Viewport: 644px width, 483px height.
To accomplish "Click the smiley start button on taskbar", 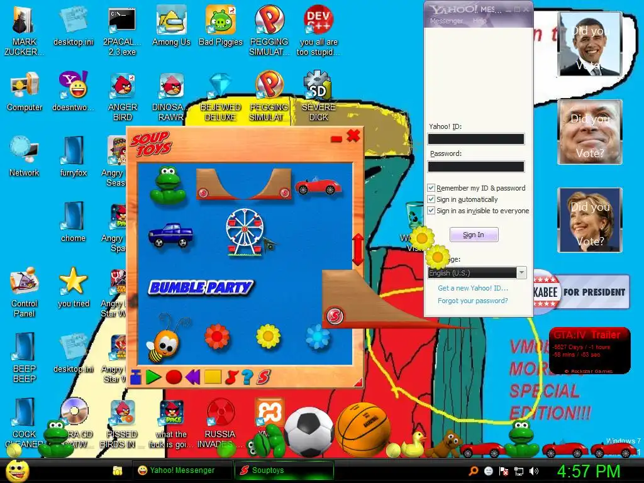I will coord(17,470).
